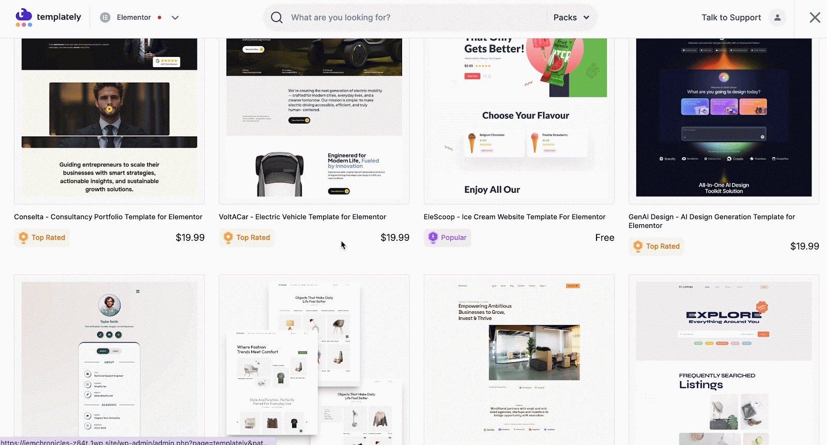This screenshot has width=827, height=445.
Task: Open the furniture shop 'Where Fashion Trends Meet Comfort' thumbnail
Action: coord(314,360)
